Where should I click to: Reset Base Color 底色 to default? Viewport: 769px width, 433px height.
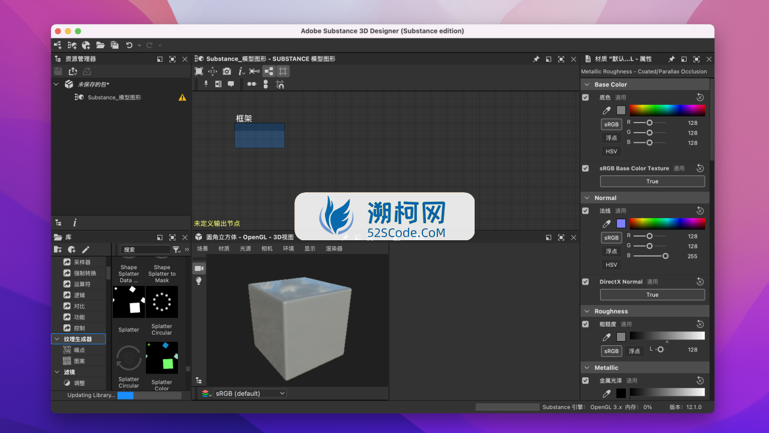tap(700, 97)
